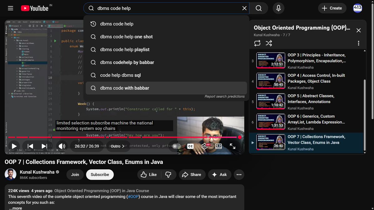Open playlist three-dot options menu

pyautogui.click(x=358, y=43)
